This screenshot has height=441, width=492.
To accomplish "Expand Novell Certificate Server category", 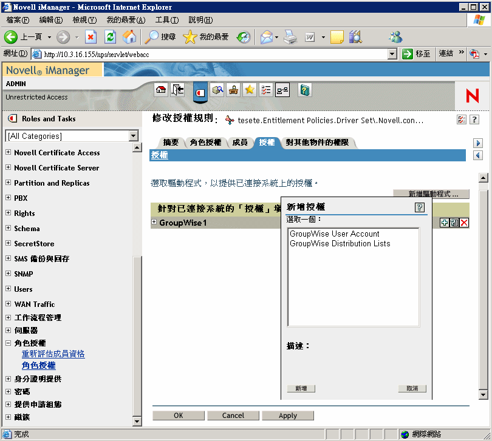I will tap(8, 167).
